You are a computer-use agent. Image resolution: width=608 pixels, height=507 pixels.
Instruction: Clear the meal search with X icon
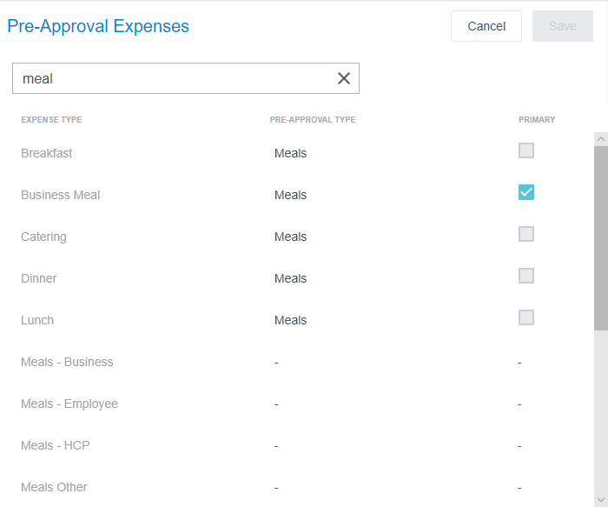coord(344,78)
